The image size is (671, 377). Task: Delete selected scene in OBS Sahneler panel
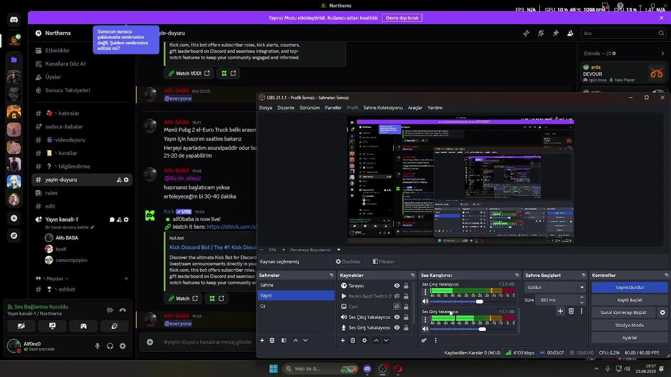coord(272,340)
